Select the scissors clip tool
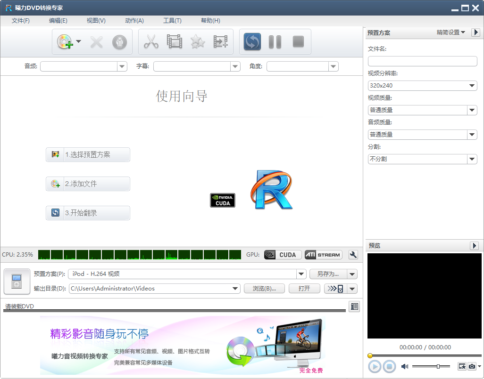484x379 pixels. click(151, 41)
